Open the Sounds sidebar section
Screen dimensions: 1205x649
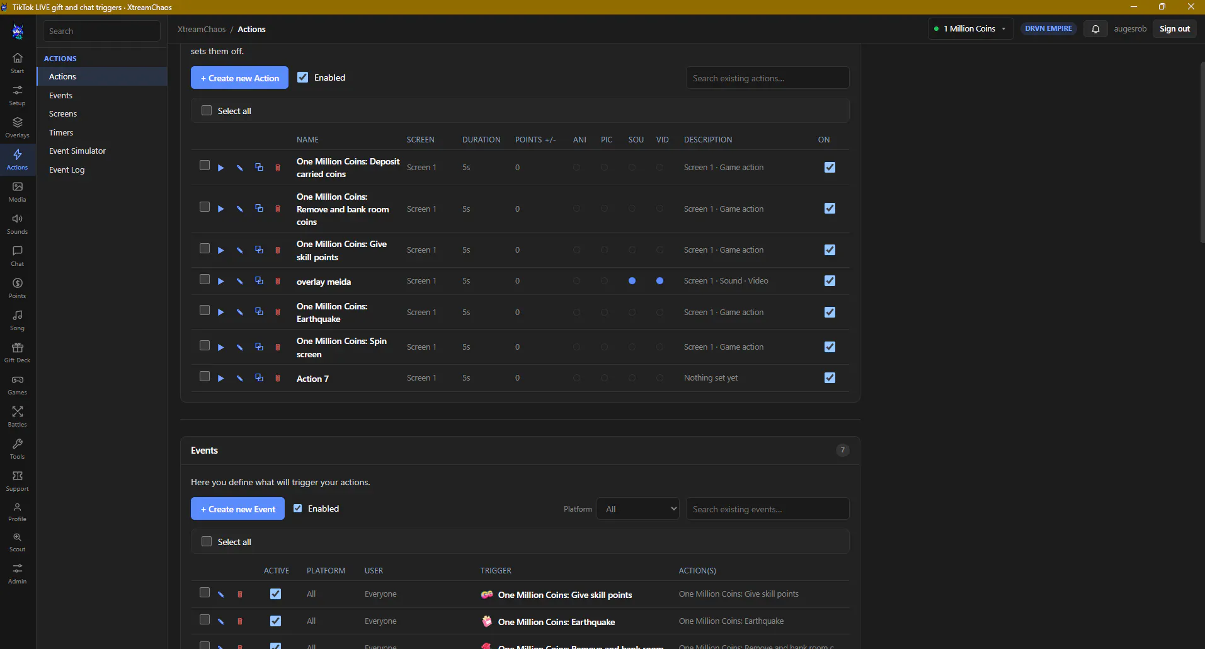point(18,224)
